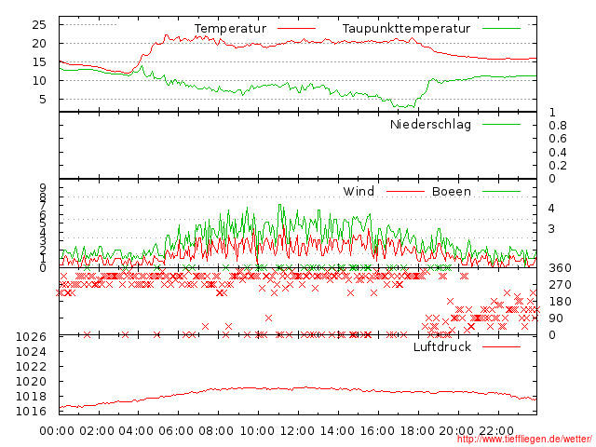The height and width of the screenshot is (447, 596).
Task: Click the 0.8 precipitation axis value
Action: tap(558, 126)
